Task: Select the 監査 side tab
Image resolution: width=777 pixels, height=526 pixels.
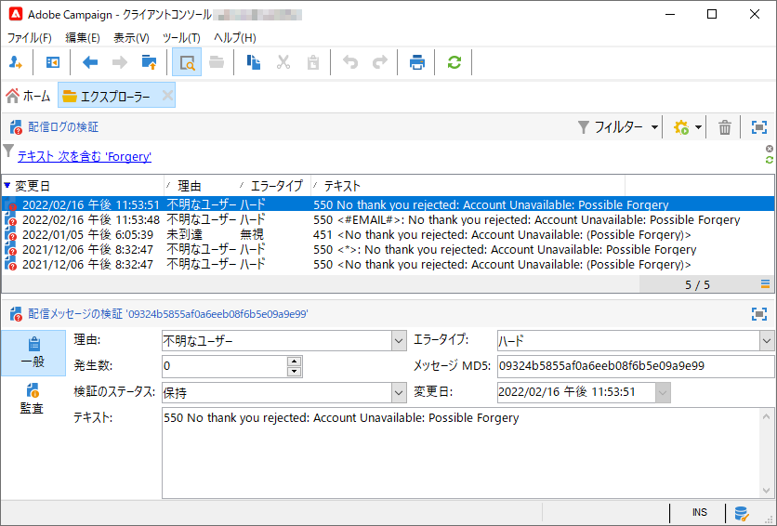Action: [x=33, y=400]
